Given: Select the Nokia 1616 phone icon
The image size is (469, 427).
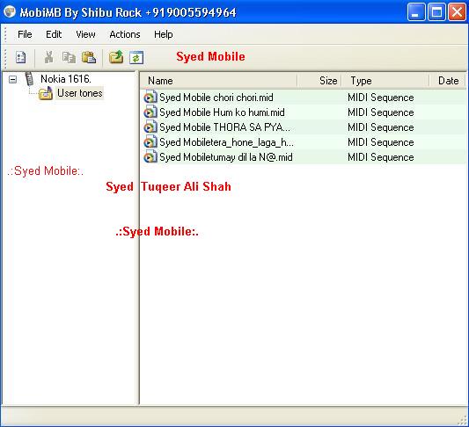Looking at the screenshot, I should 29,79.
